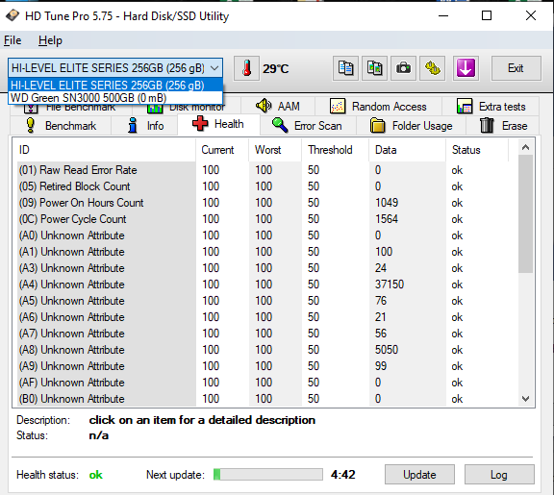Screen dimensions: 554x495
Task: Click the yellow Folder Usage icon
Action: click(377, 126)
